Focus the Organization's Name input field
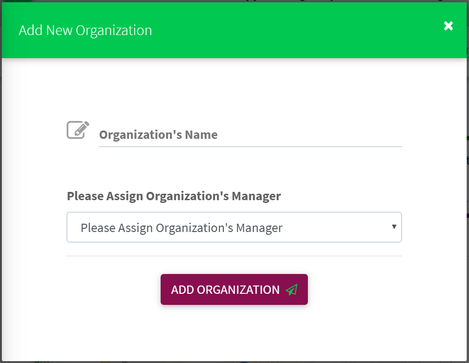The image size is (469, 363). pos(250,135)
